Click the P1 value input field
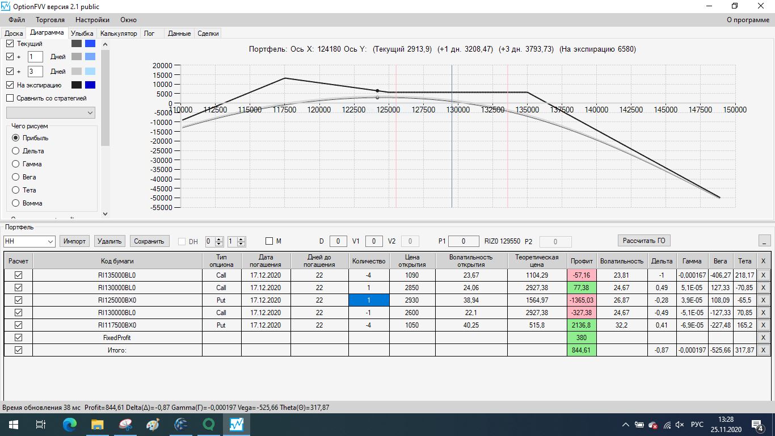The width and height of the screenshot is (775, 436). click(464, 241)
